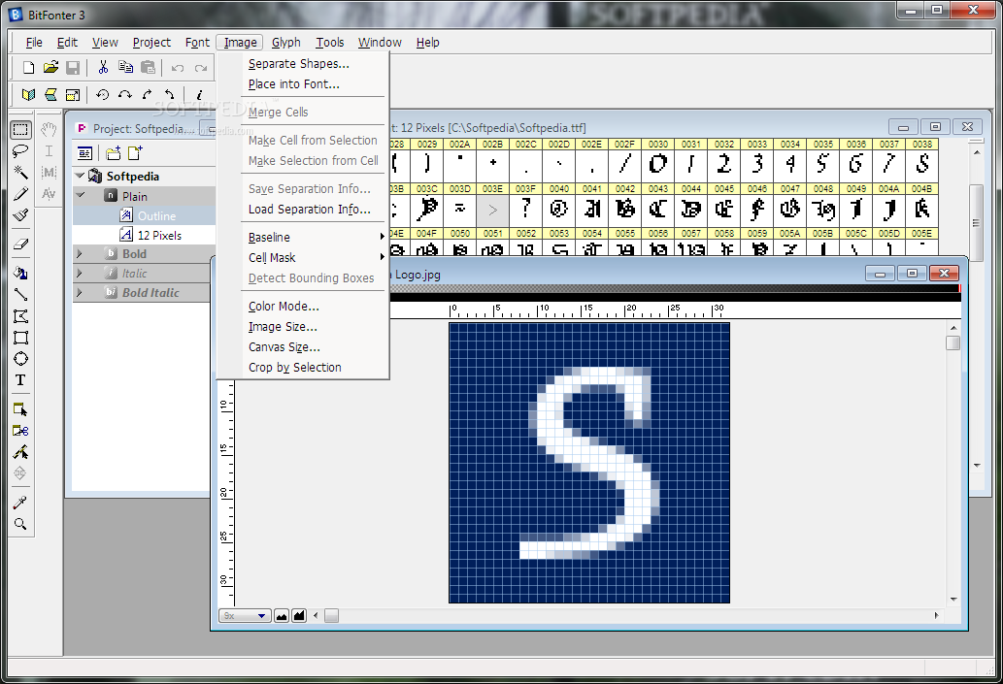
Task: Select the Eyedropper color picker tool
Action: [20, 503]
